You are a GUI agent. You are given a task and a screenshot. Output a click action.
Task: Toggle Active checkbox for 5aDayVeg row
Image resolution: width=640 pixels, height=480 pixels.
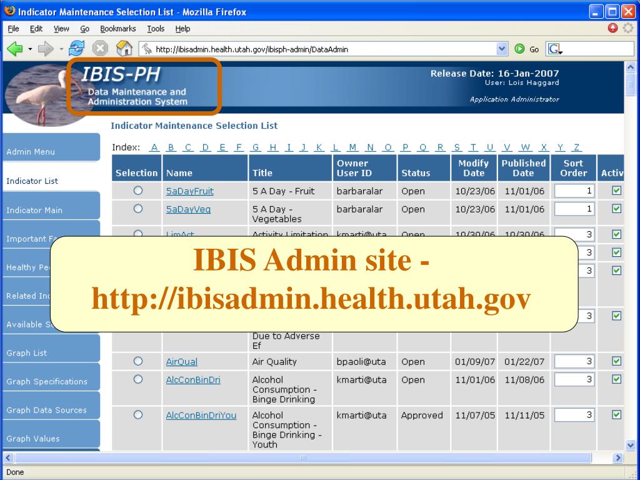coord(616,209)
